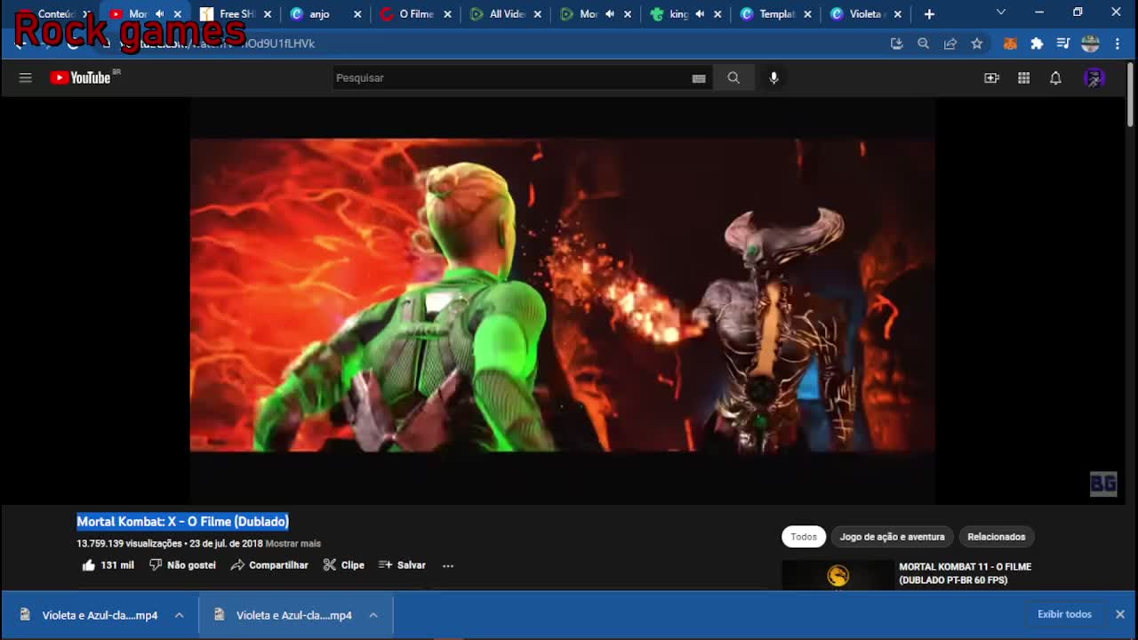Click the browser zoom magnifier icon
The width and height of the screenshot is (1138, 640).
coord(923,44)
